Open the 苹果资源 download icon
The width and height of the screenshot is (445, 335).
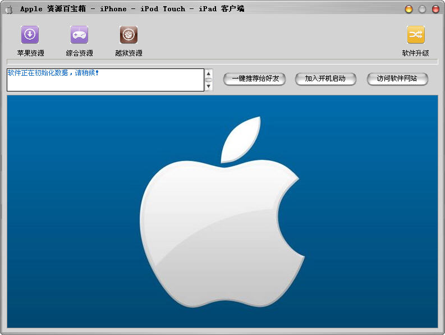pyautogui.click(x=30, y=35)
